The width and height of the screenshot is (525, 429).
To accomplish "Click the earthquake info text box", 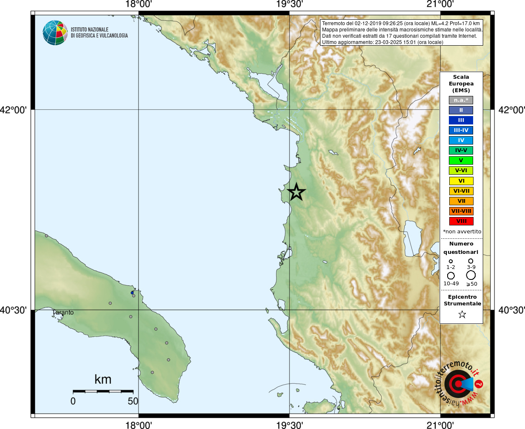I will 402,33.
